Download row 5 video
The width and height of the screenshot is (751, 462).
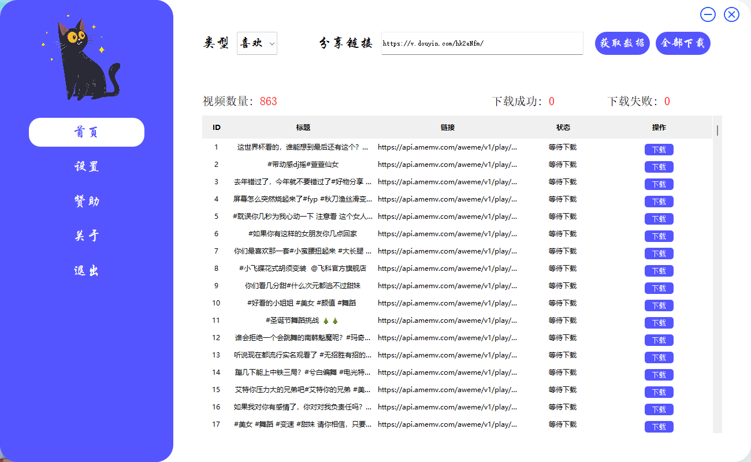pyautogui.click(x=659, y=219)
